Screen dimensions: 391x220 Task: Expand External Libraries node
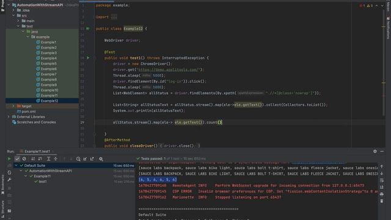click(x=9, y=117)
